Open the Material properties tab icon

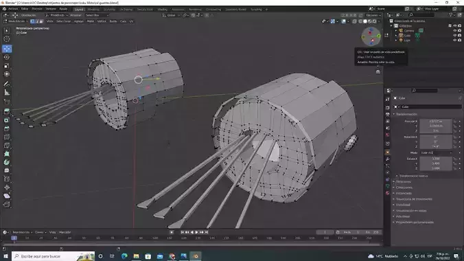coord(387,193)
